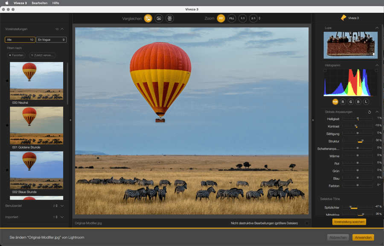The height and width of the screenshot is (246, 384).
Task: Adjust the Helligkeit slider
Action: coord(358,119)
